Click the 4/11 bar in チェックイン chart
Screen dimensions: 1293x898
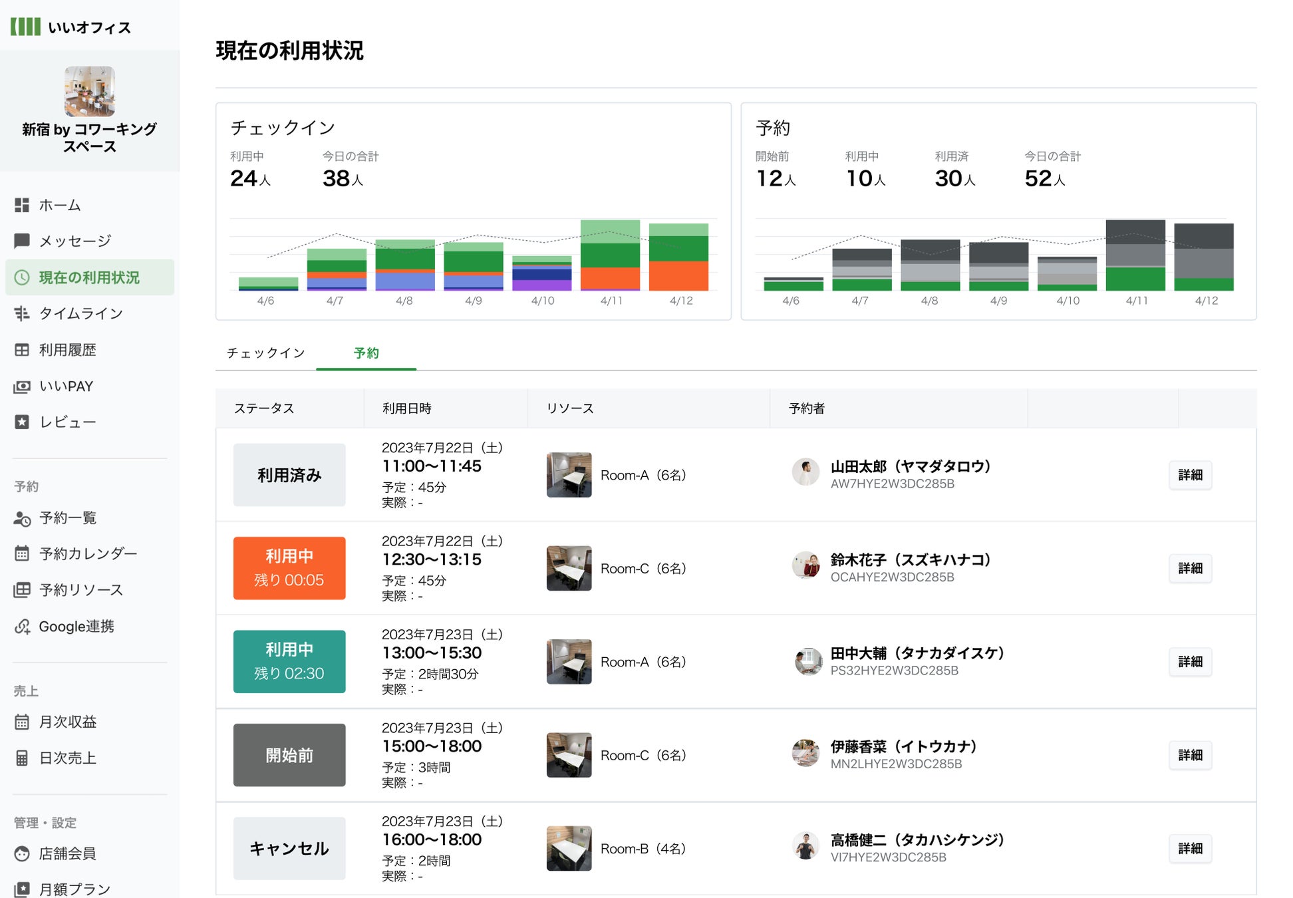tap(610, 256)
